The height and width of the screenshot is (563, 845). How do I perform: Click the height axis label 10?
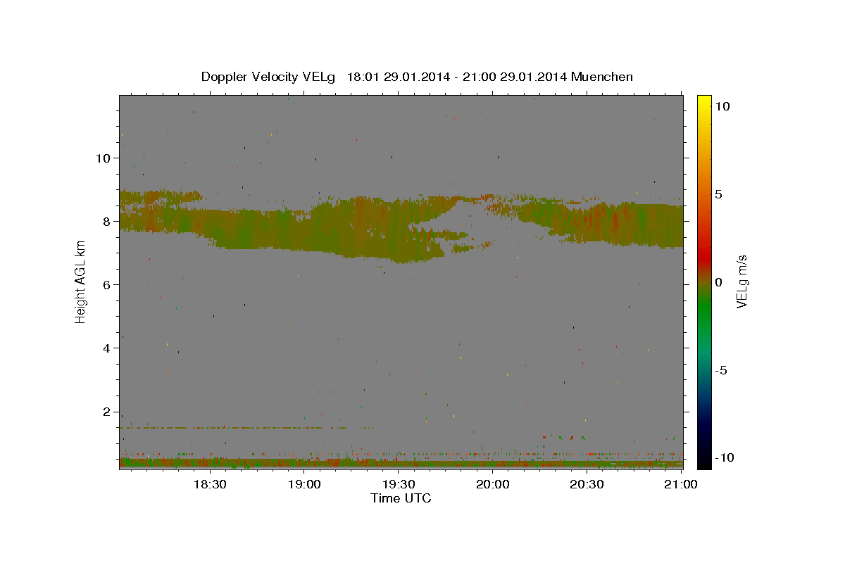tap(103, 158)
